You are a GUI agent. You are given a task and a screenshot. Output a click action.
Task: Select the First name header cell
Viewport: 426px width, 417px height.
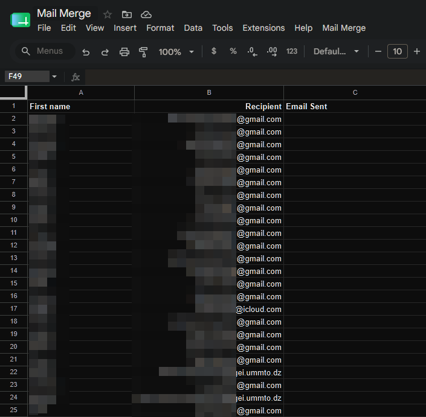coord(81,106)
